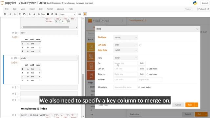This screenshot has width=210, height=118.
Task: Rename the Visual Python Tutorial notebook
Action: click(x=32, y=3)
